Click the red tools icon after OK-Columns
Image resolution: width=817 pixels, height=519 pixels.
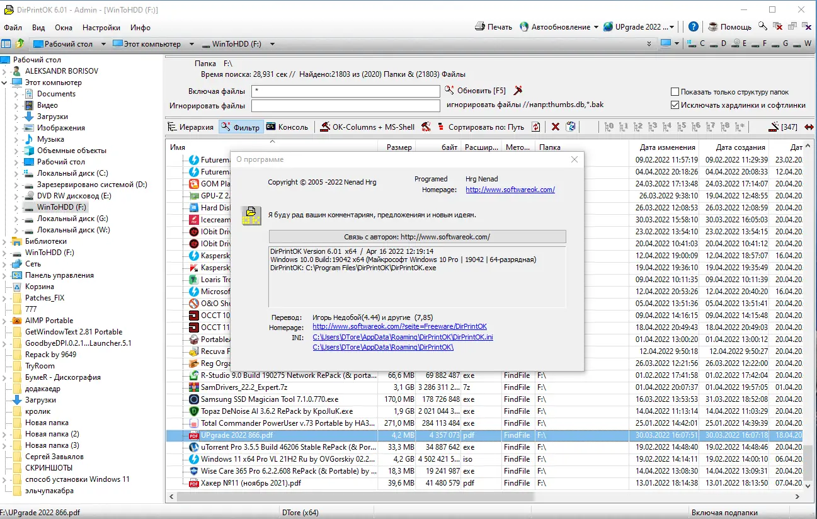(426, 127)
